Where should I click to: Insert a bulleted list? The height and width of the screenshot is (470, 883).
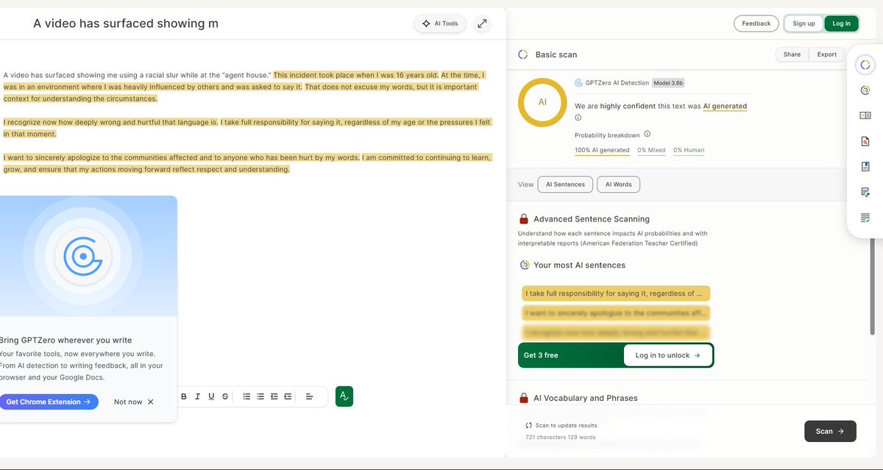click(x=260, y=396)
